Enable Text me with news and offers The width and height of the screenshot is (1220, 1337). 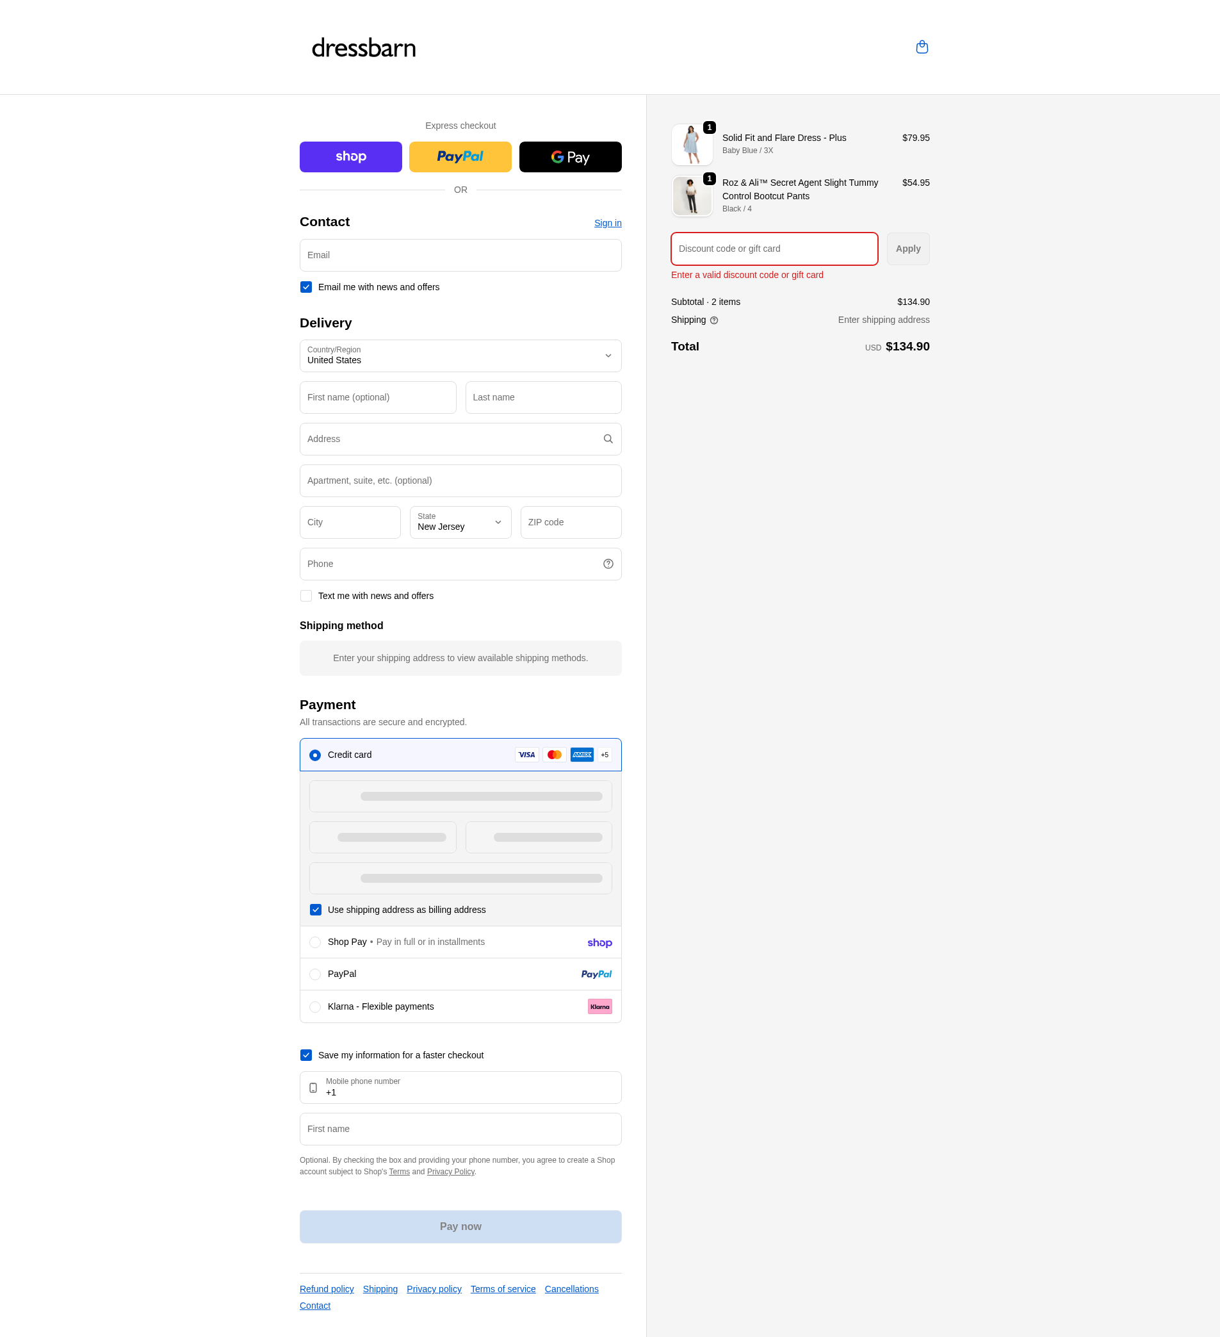point(306,596)
